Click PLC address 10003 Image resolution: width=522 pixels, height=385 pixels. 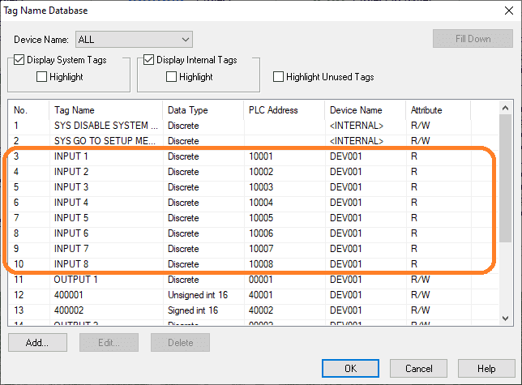pos(261,187)
